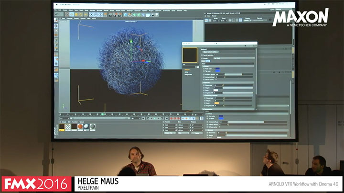Toggle Diffuse cache checkbox in Attribute Manager behind
This screenshot has height=193, width=344.
[220, 127]
